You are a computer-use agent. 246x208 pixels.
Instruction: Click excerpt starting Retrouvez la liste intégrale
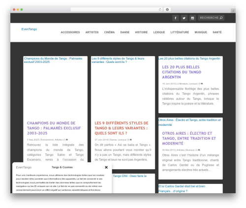pos(55,152)
